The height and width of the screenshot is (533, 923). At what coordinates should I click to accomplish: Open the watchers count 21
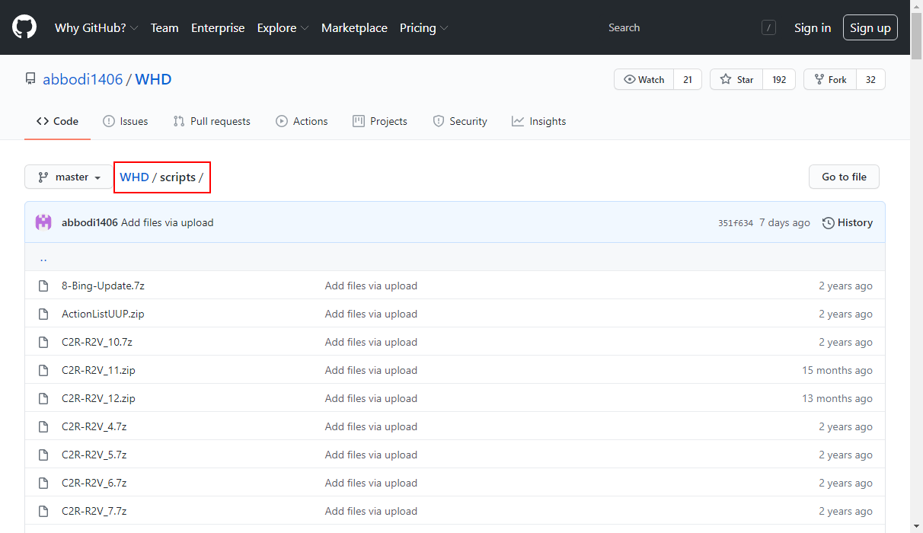pos(688,79)
